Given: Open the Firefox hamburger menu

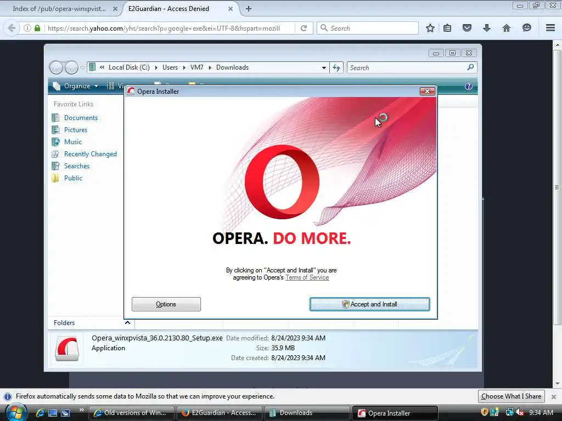Looking at the screenshot, I should point(550,28).
